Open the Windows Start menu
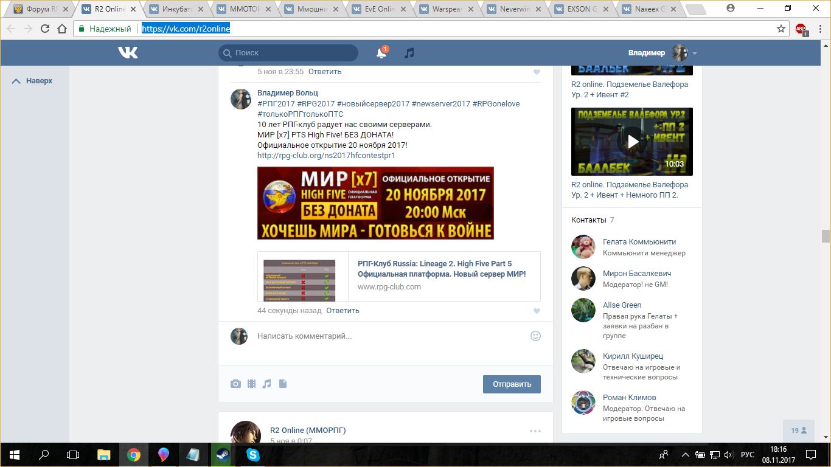 pyautogui.click(x=15, y=454)
